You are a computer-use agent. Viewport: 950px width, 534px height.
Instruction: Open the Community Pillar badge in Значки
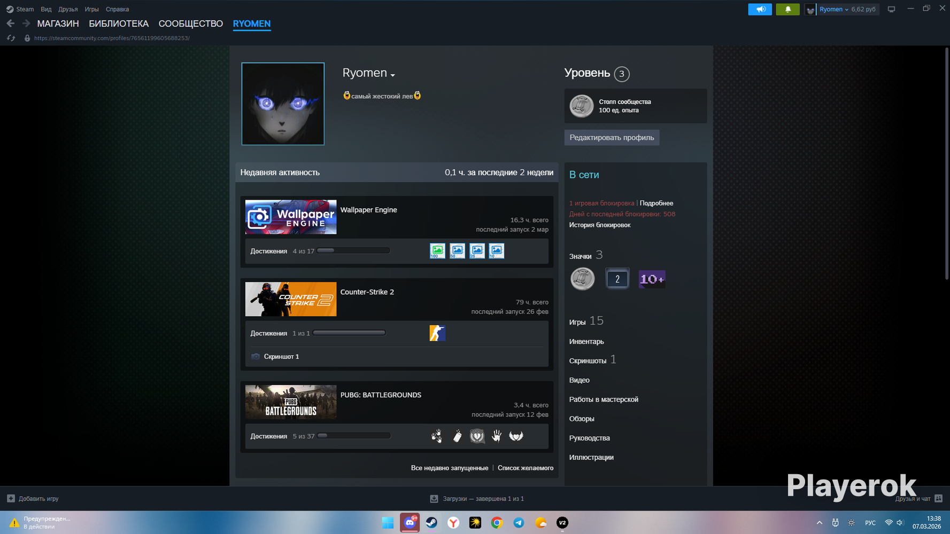582,279
